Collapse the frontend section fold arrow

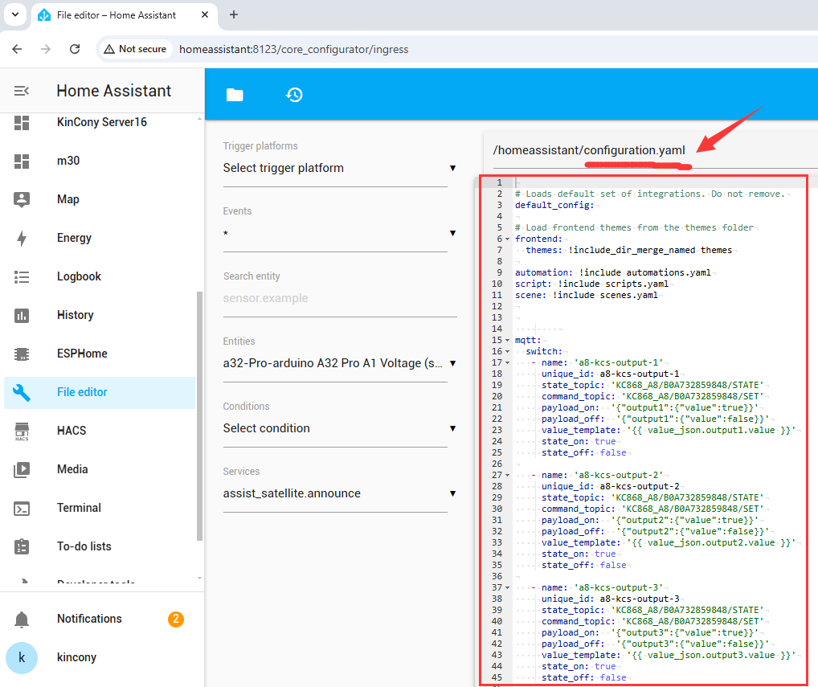pos(507,239)
